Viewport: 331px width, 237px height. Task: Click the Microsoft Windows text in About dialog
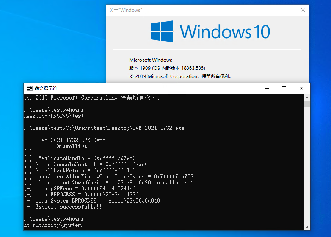click(151, 60)
